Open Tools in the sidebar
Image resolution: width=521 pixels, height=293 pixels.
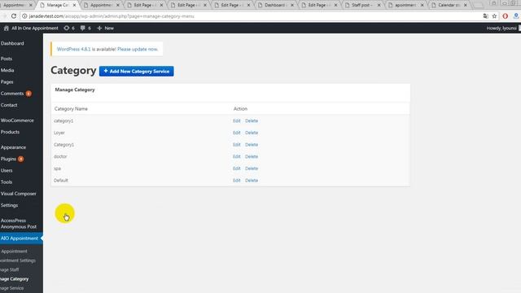coord(7,182)
